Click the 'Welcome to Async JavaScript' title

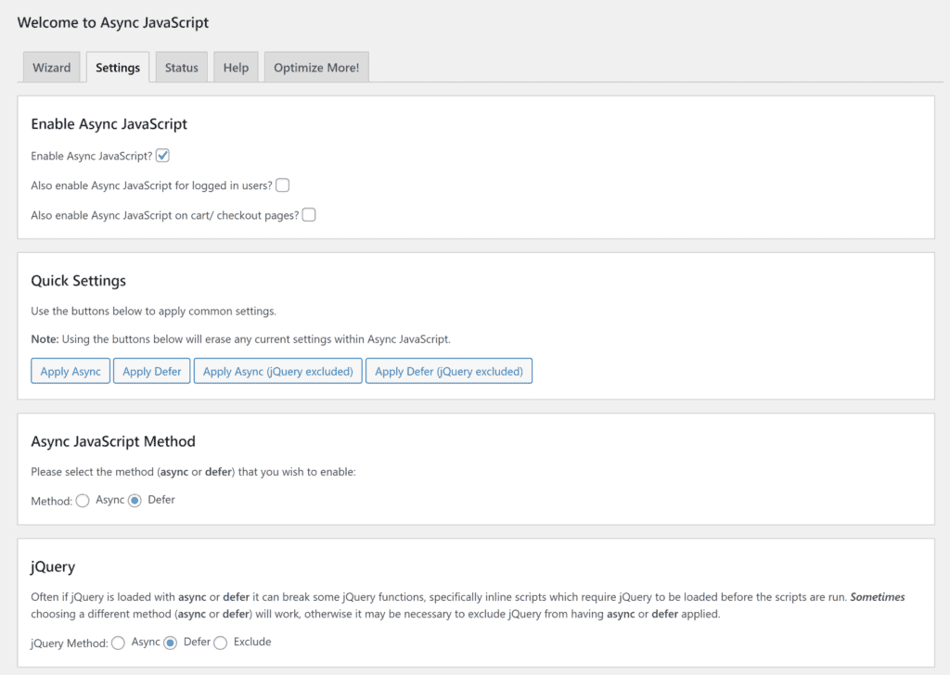(x=112, y=22)
